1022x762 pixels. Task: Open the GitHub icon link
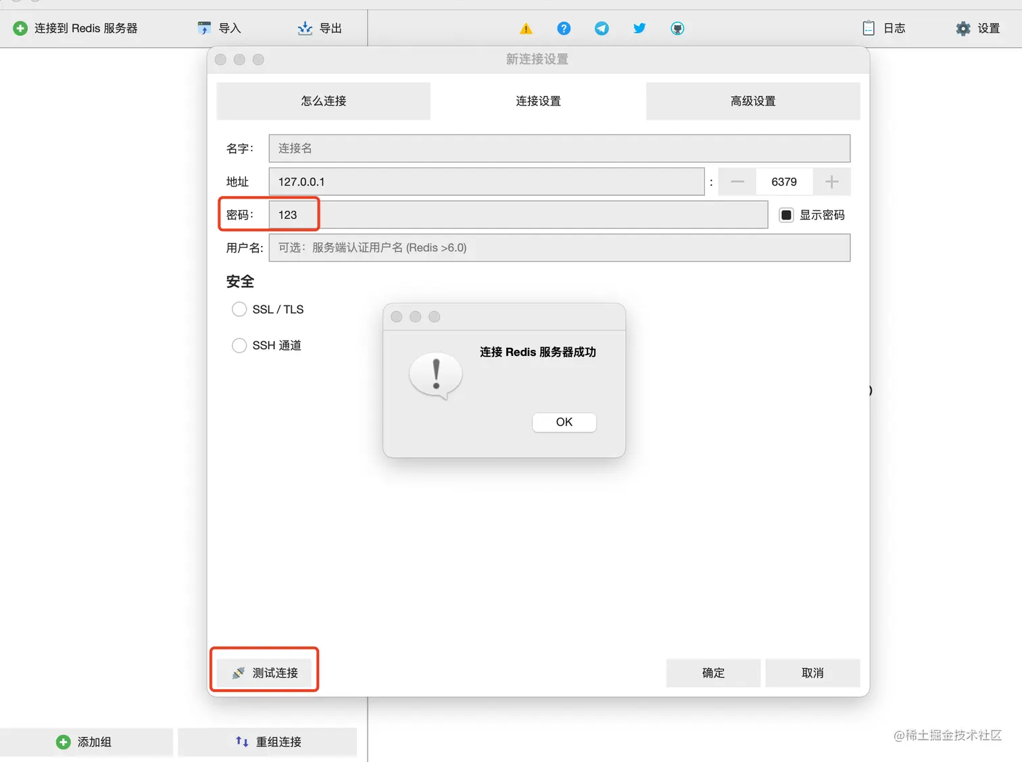coord(677,28)
